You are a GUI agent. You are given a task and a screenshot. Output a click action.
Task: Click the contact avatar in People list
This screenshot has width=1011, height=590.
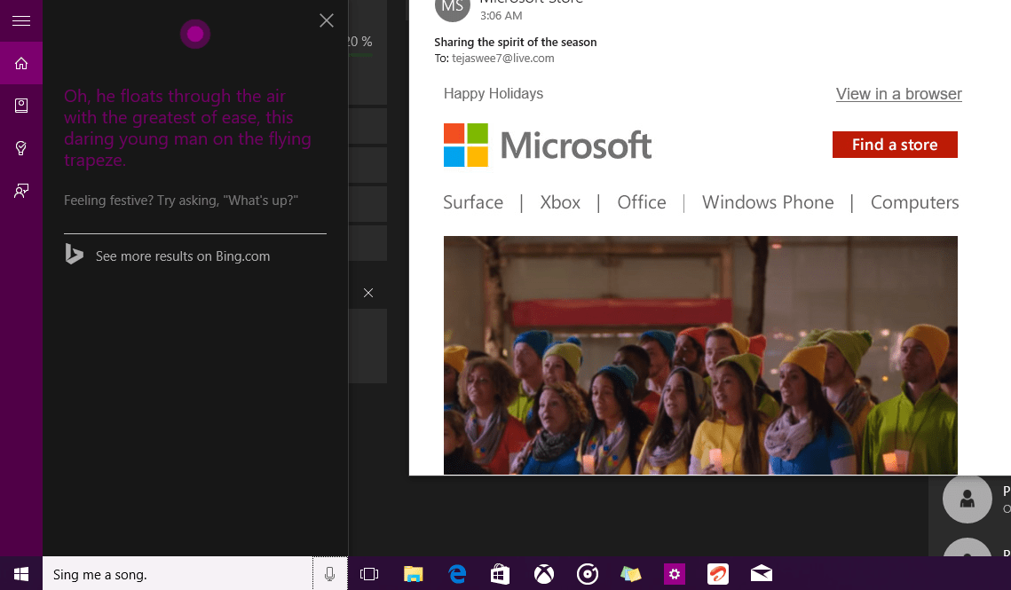pyautogui.click(x=968, y=499)
